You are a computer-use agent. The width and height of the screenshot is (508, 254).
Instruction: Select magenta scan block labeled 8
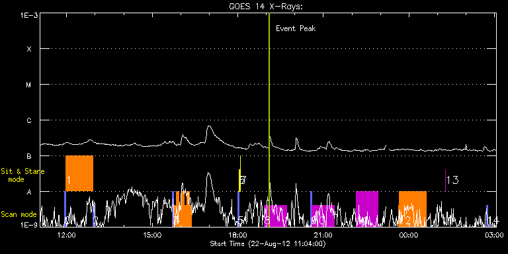tap(275, 216)
